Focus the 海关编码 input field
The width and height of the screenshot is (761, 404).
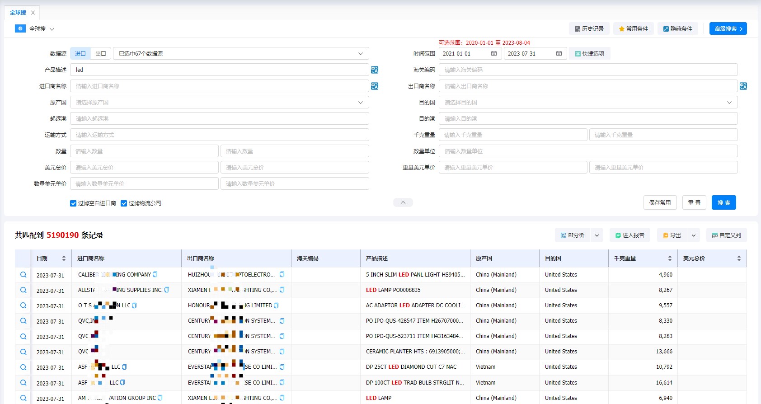coord(588,70)
